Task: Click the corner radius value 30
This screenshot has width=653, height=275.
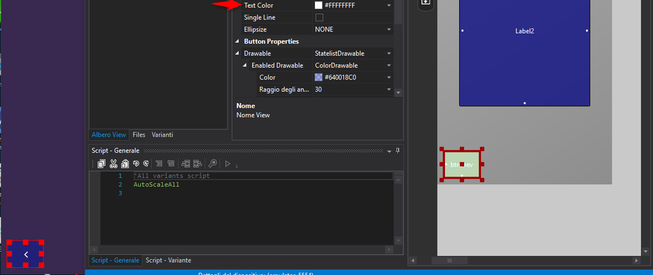Action: (319, 89)
